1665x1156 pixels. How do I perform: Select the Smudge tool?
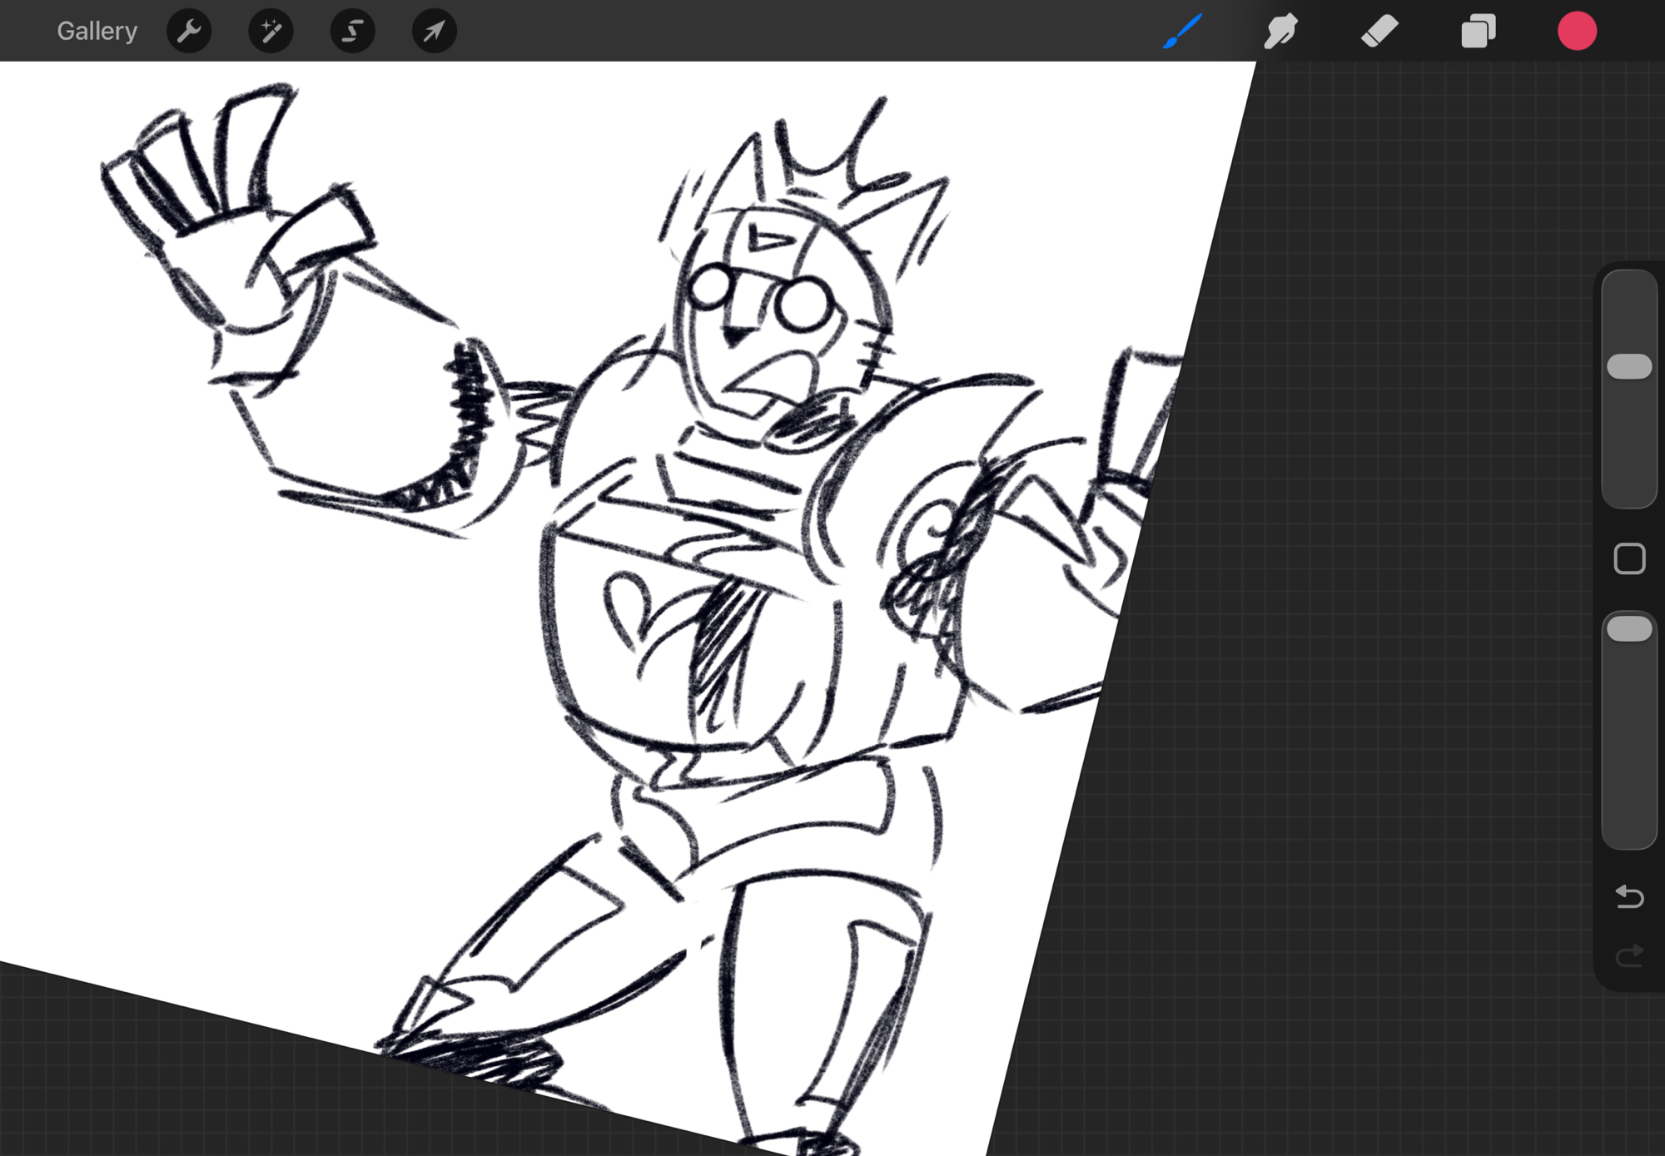(x=1280, y=32)
